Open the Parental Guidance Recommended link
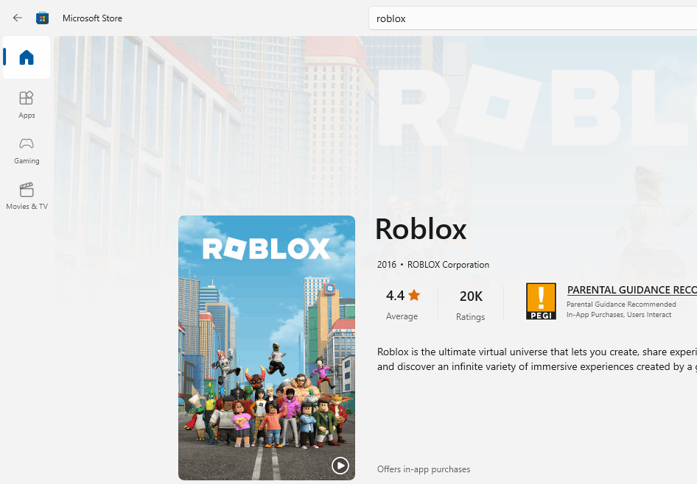 click(x=631, y=290)
